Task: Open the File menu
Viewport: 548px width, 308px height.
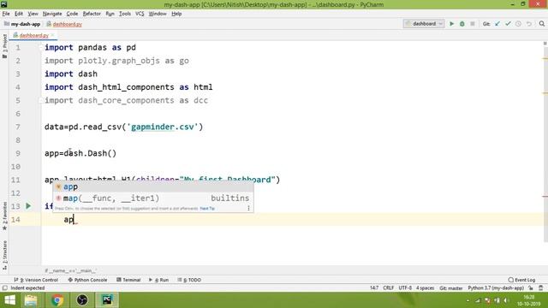Action: point(6,14)
